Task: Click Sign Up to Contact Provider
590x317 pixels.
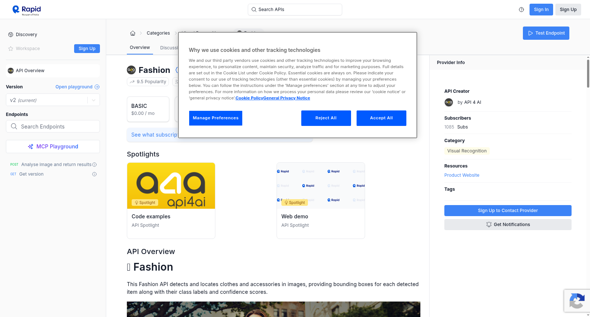Action: coord(508,211)
